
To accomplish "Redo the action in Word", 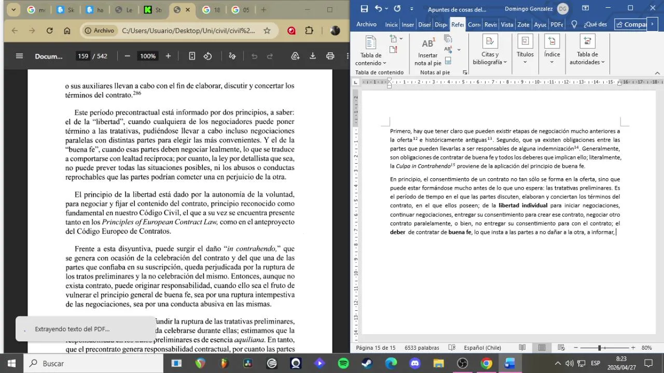I will click(x=397, y=9).
